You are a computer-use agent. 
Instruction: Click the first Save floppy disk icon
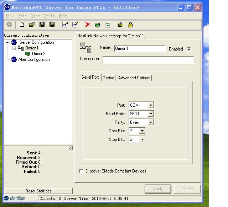click(42, 25)
